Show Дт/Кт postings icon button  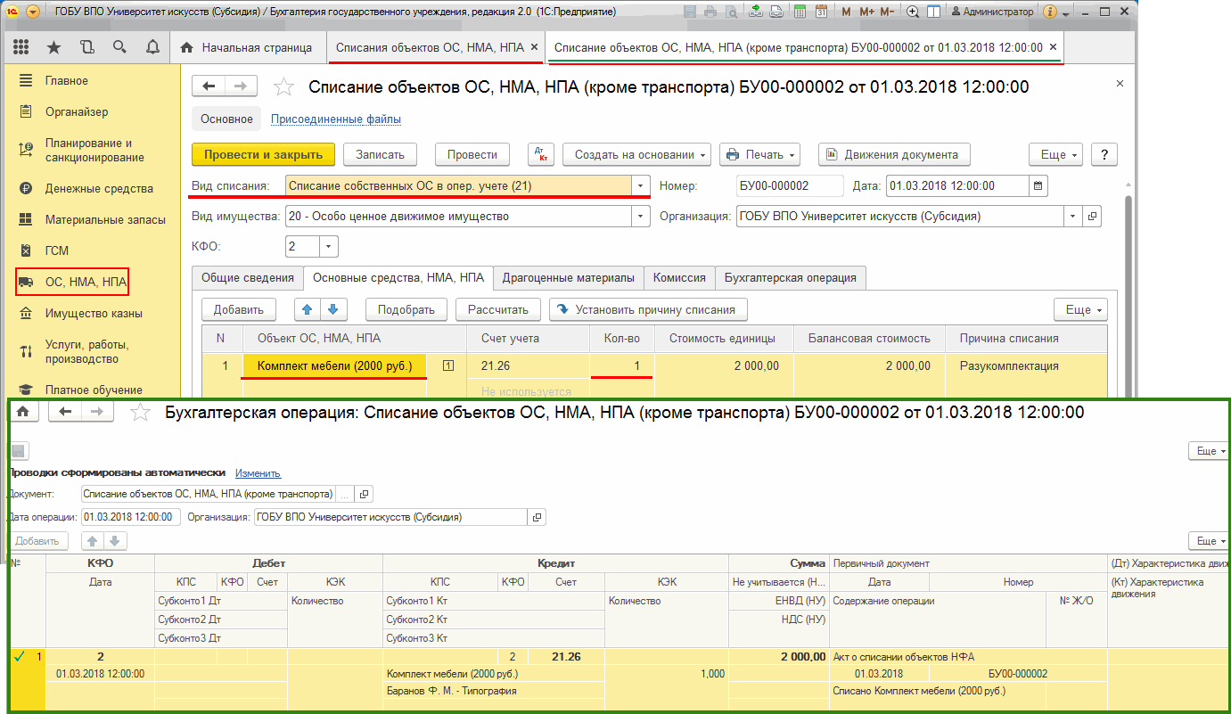[x=540, y=154]
